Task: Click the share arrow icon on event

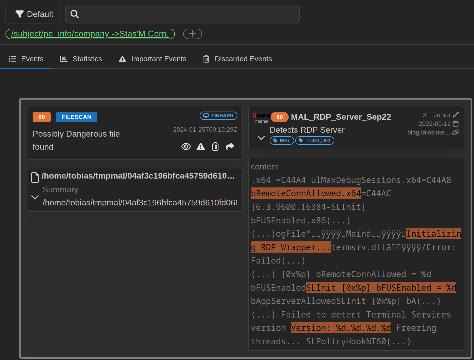Action: tap(230, 147)
